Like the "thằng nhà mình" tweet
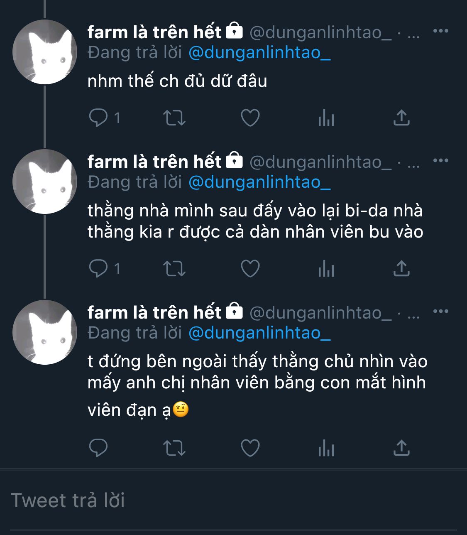The image size is (467, 535). 250,269
